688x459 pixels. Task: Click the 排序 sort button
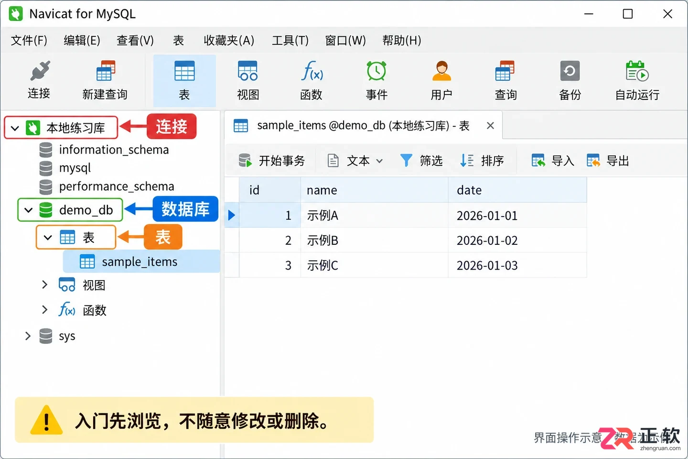click(482, 161)
